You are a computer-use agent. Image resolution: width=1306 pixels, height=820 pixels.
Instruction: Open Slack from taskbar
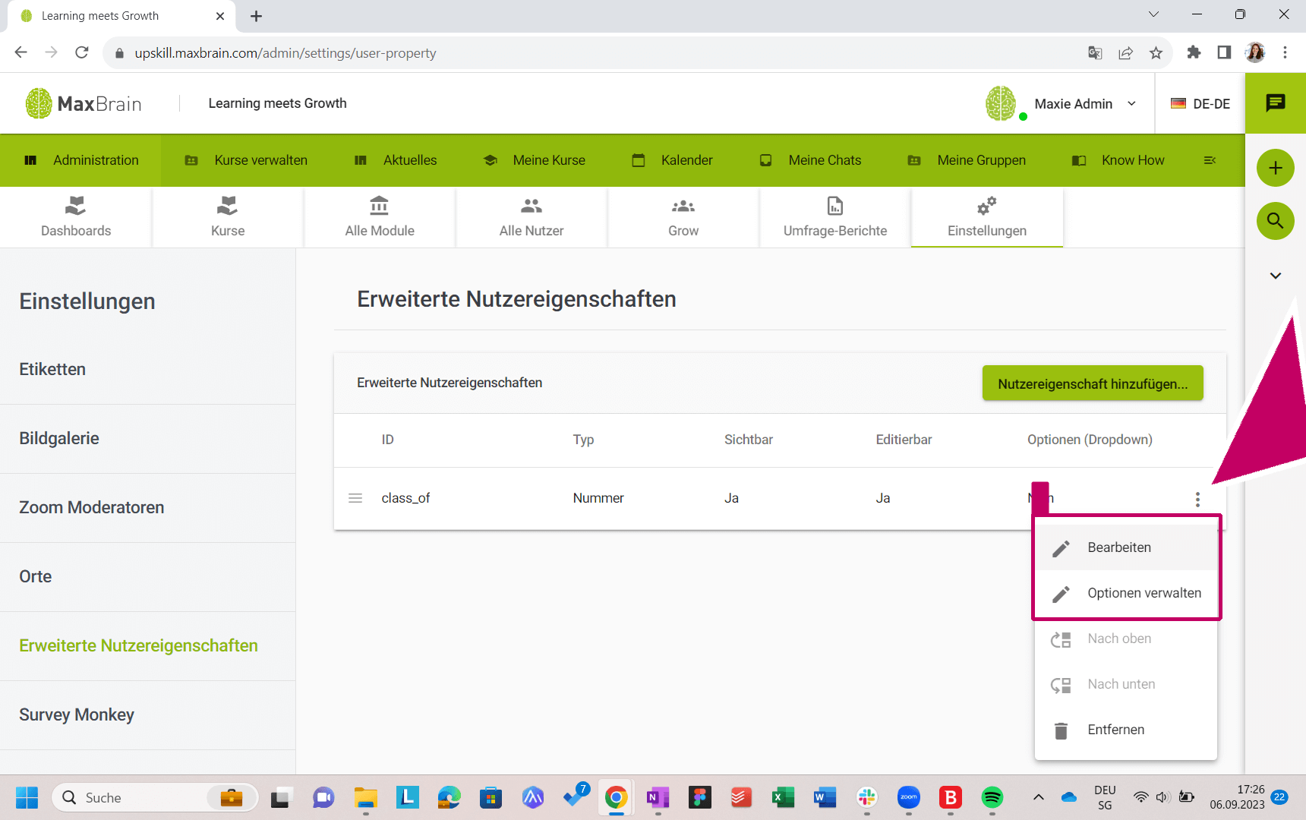pos(866,797)
